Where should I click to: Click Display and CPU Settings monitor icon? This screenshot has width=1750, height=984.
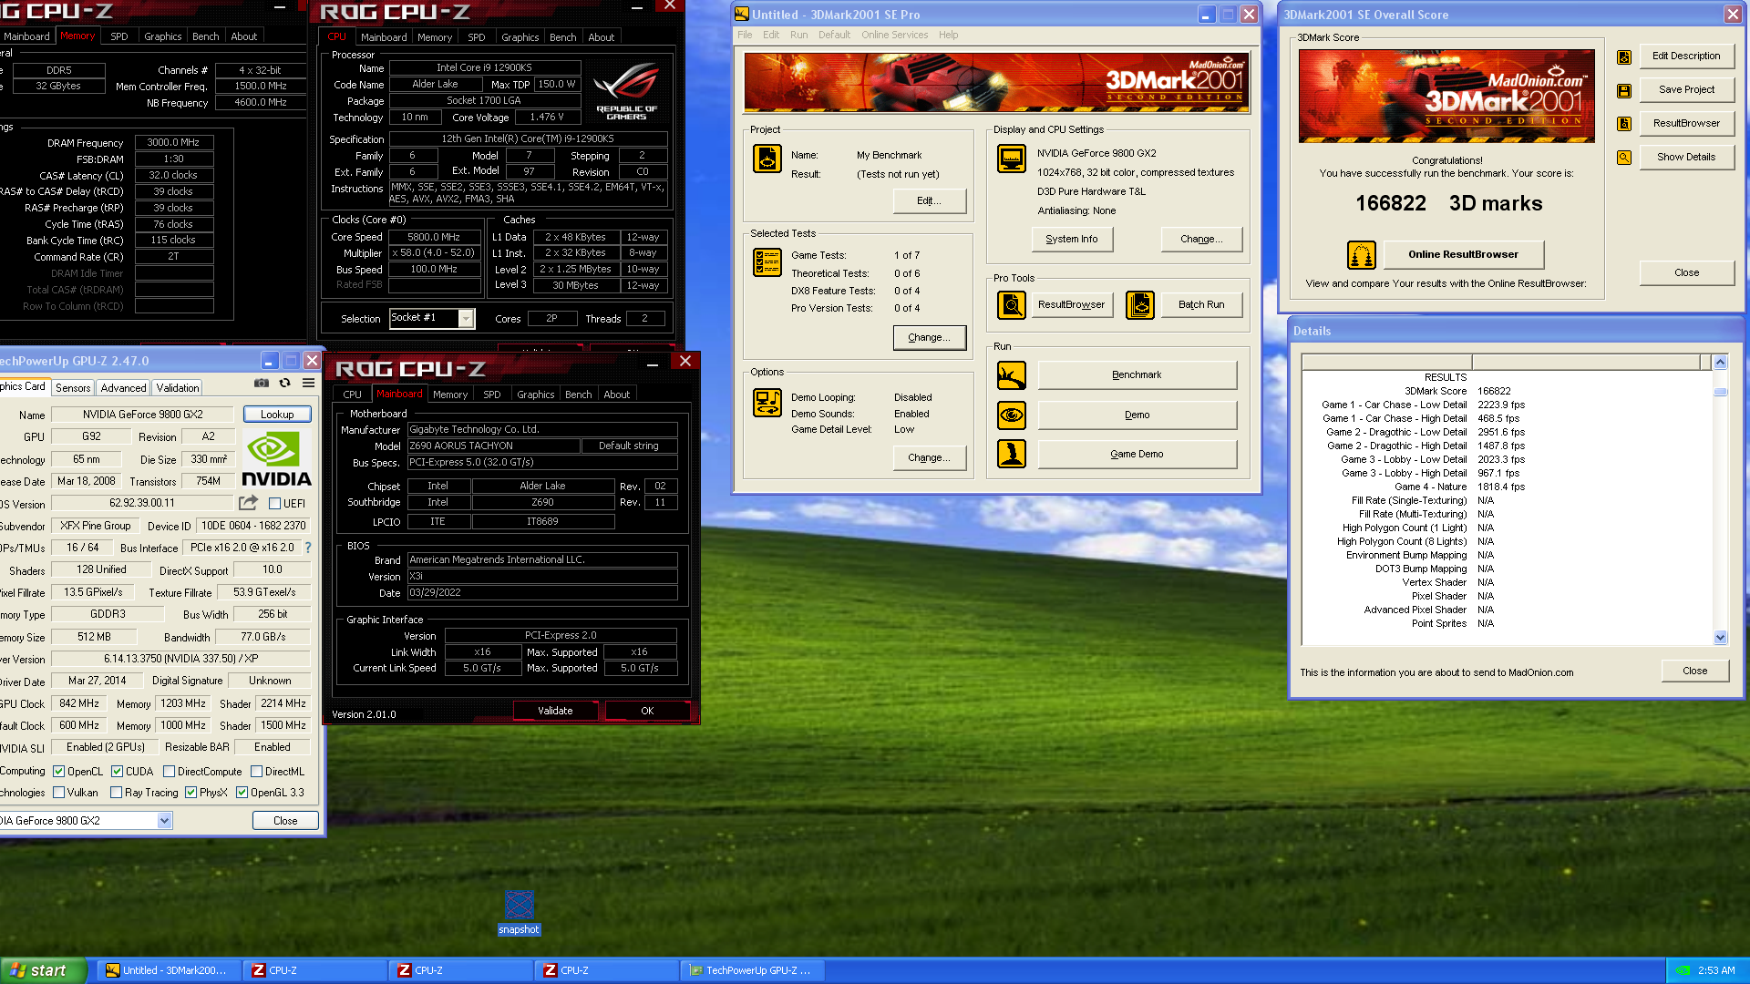[x=1012, y=159]
